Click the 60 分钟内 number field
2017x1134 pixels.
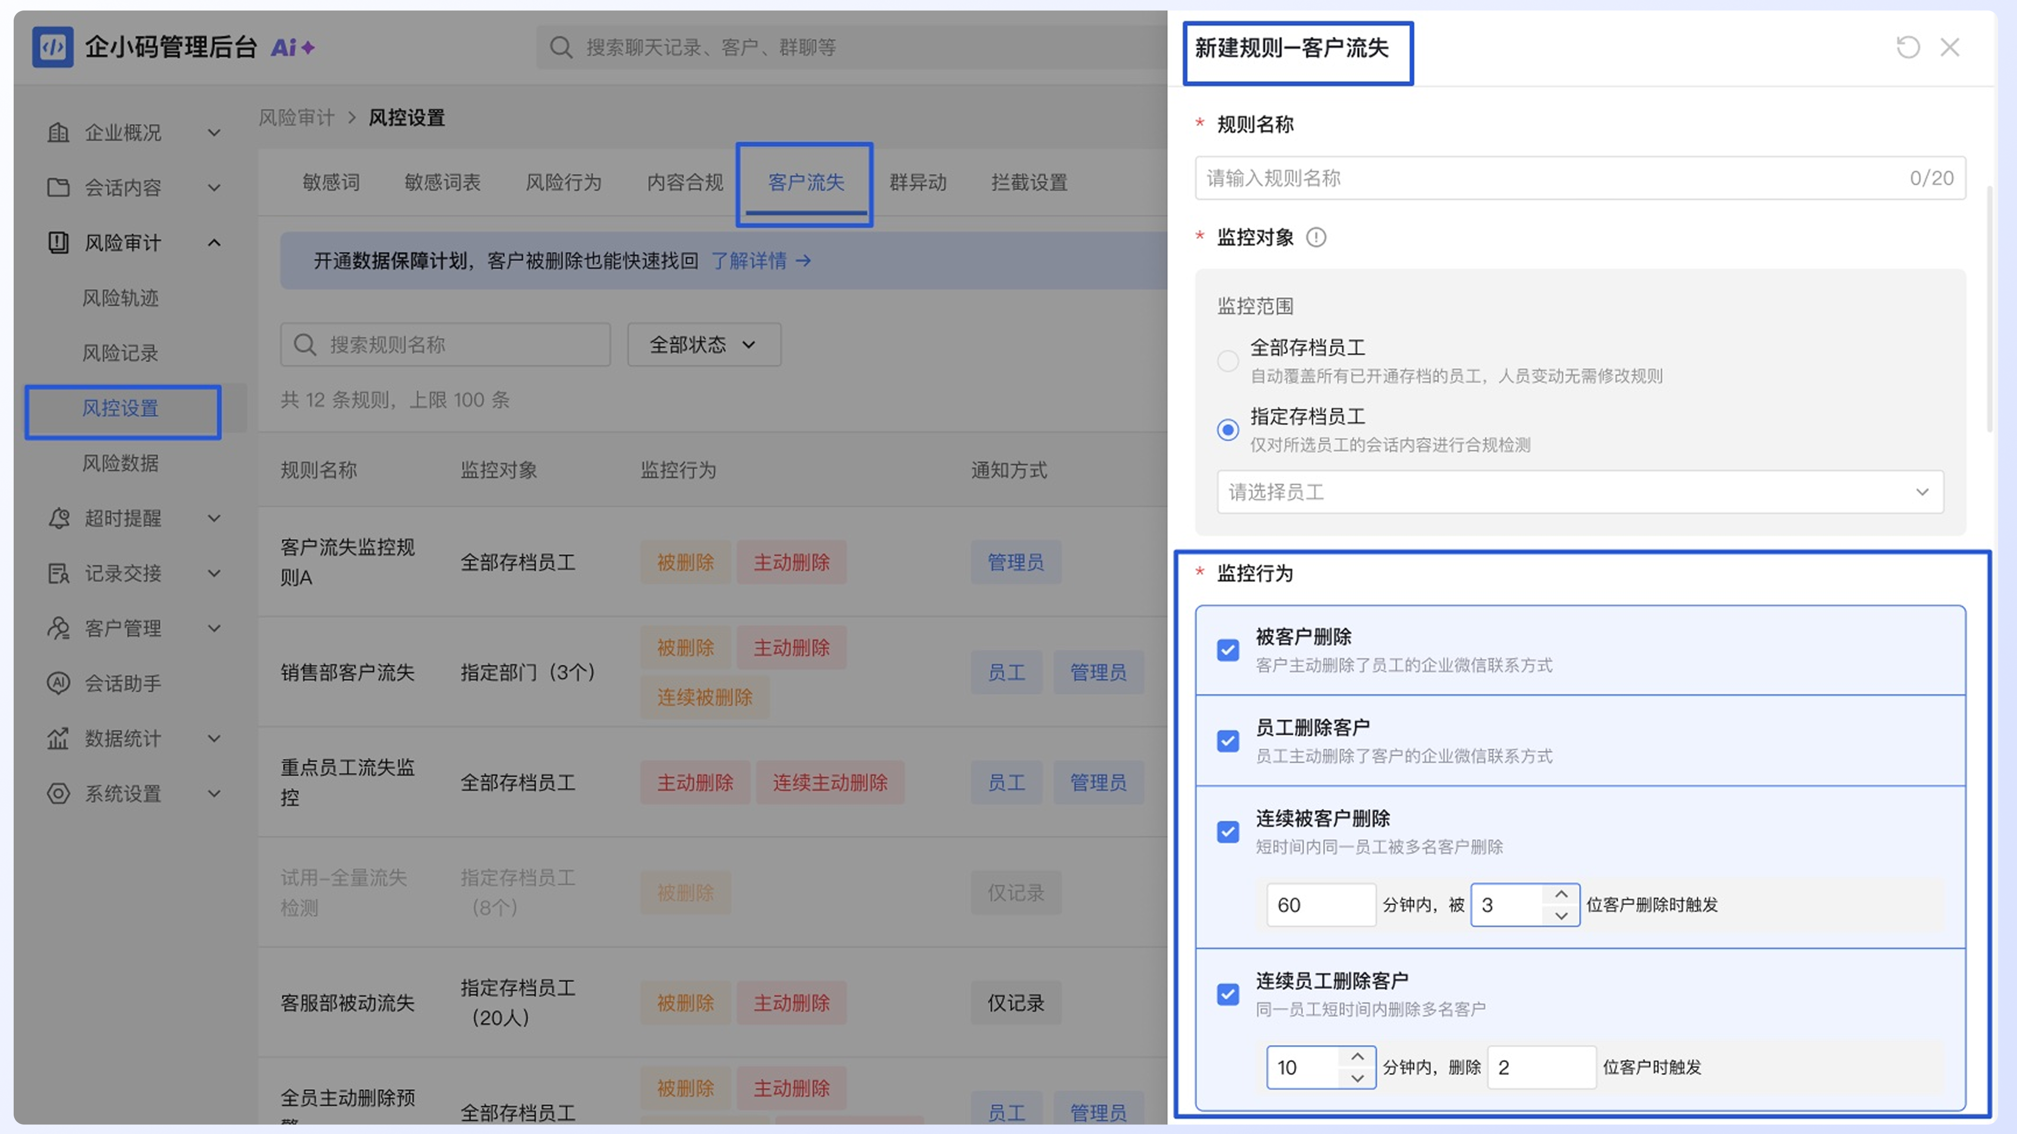[1321, 905]
